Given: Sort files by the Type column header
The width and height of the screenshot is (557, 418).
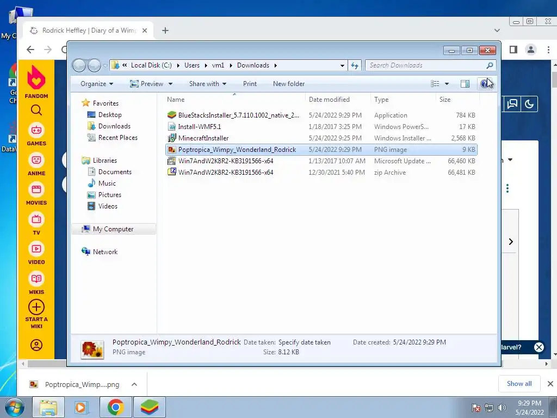Looking at the screenshot, I should pyautogui.click(x=403, y=100).
